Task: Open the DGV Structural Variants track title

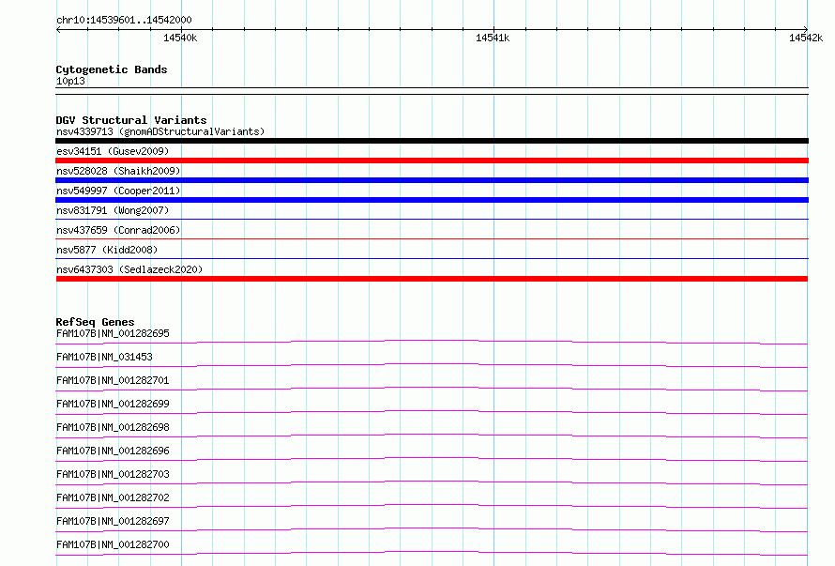Action: pos(131,120)
